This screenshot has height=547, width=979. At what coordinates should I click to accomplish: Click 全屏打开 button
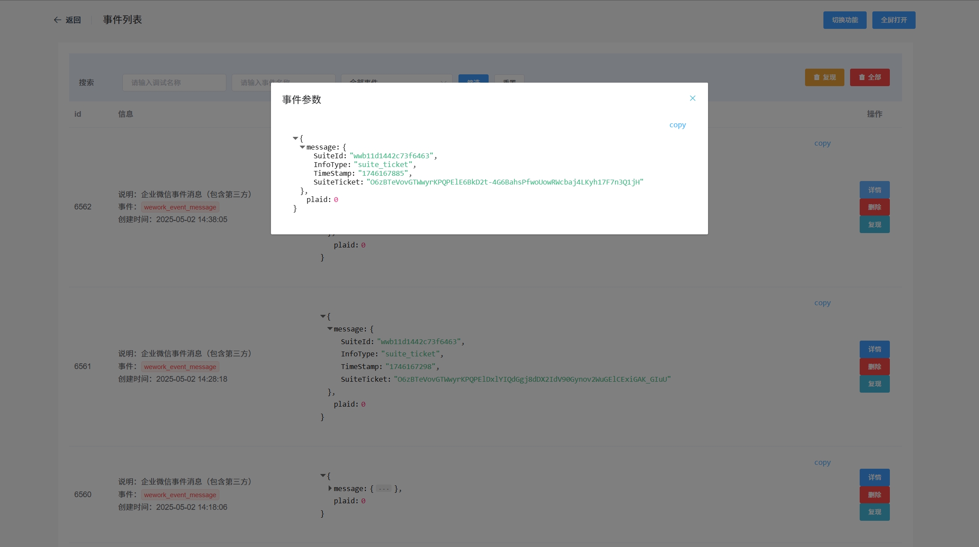pos(893,20)
